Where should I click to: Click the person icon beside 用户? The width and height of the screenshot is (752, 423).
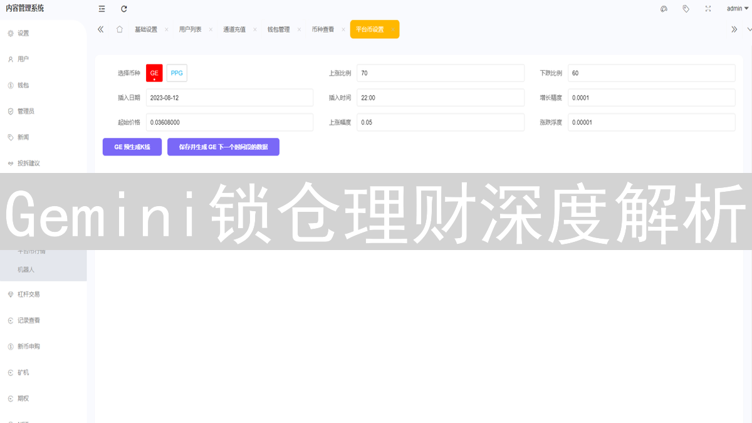tap(11, 59)
